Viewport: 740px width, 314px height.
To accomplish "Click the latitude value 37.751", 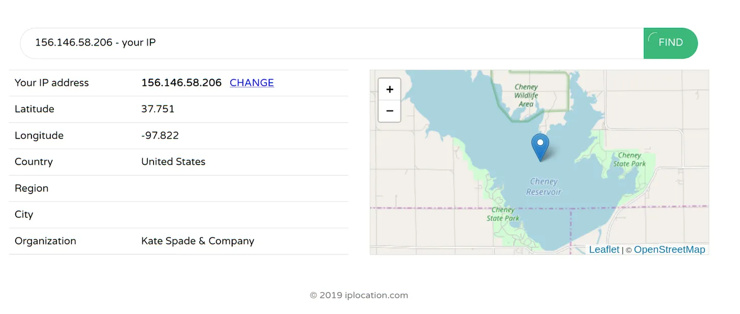I will [x=158, y=109].
